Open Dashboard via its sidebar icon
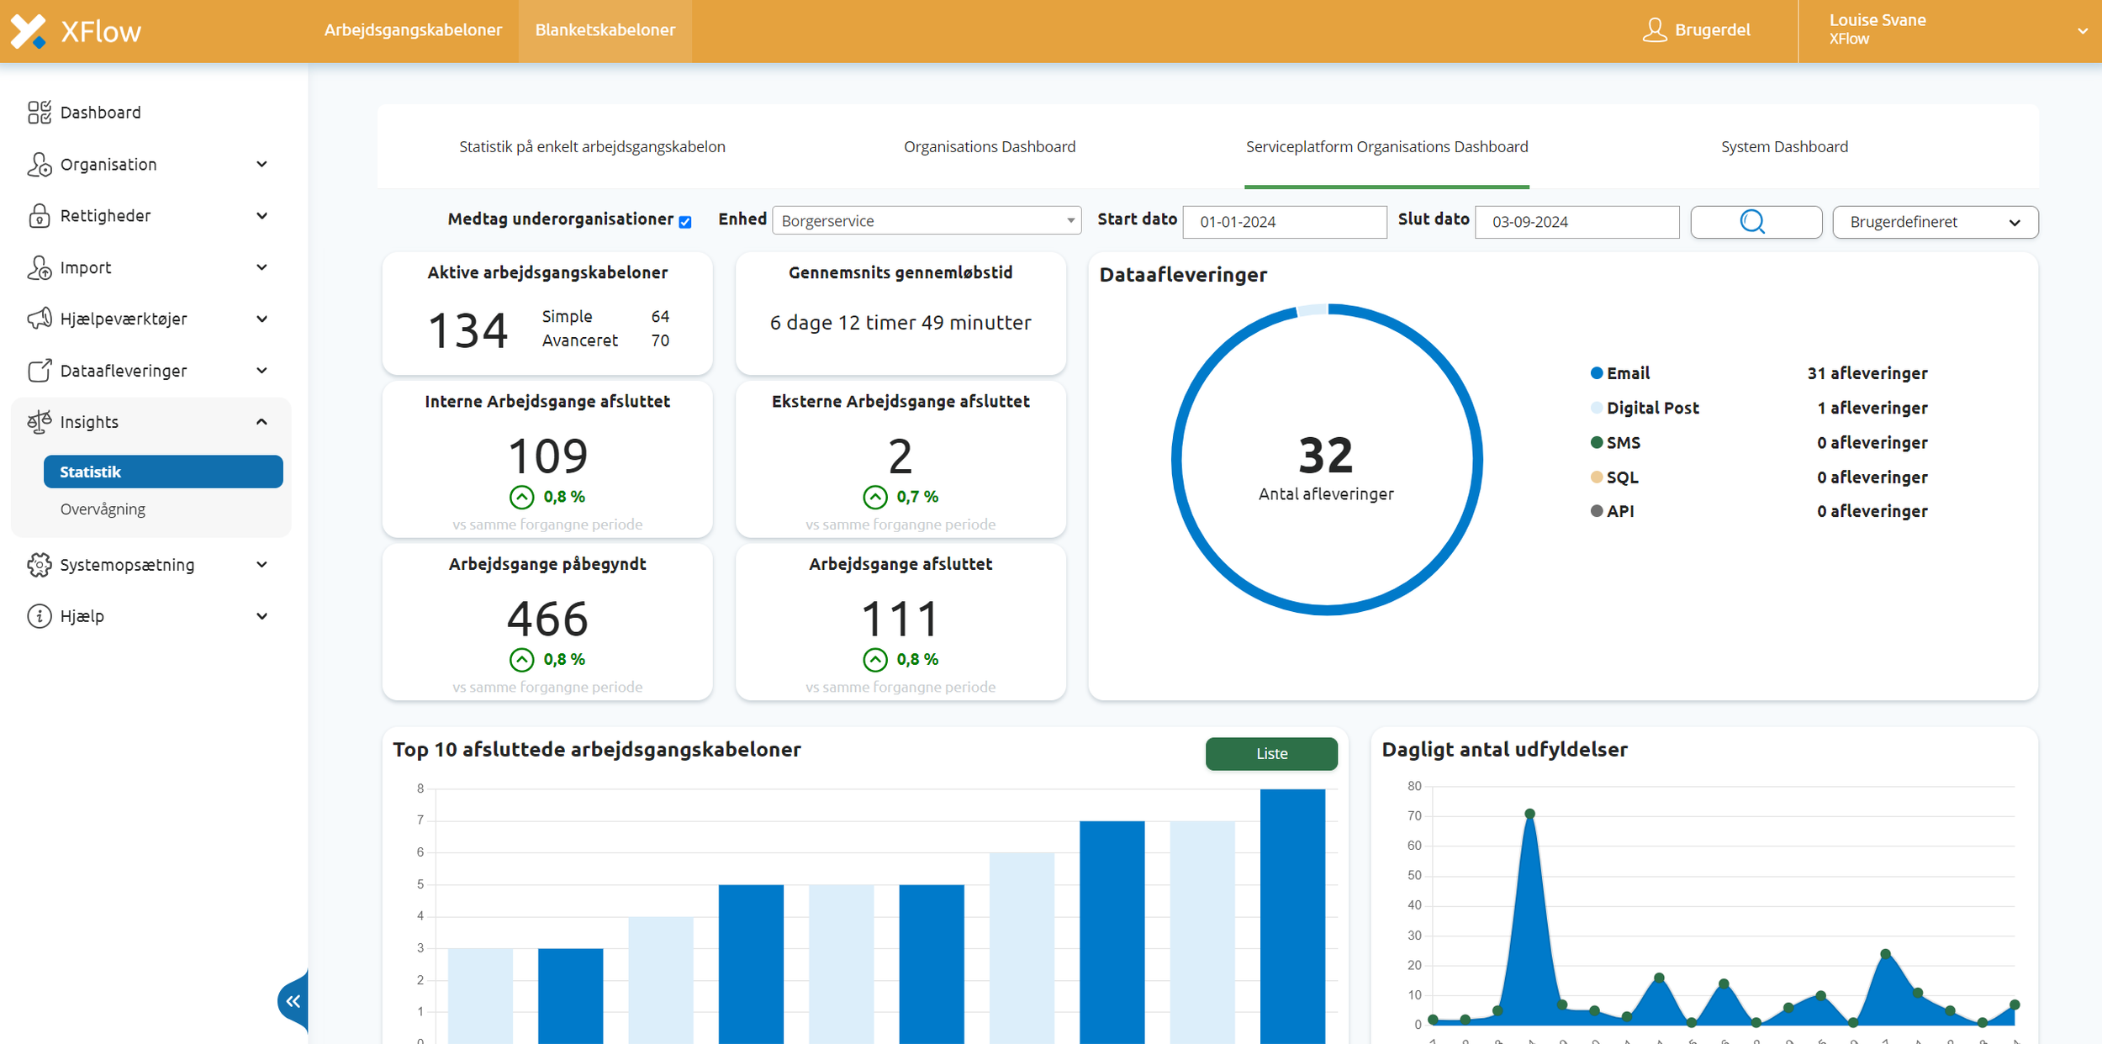The width and height of the screenshot is (2102, 1044). 39,112
